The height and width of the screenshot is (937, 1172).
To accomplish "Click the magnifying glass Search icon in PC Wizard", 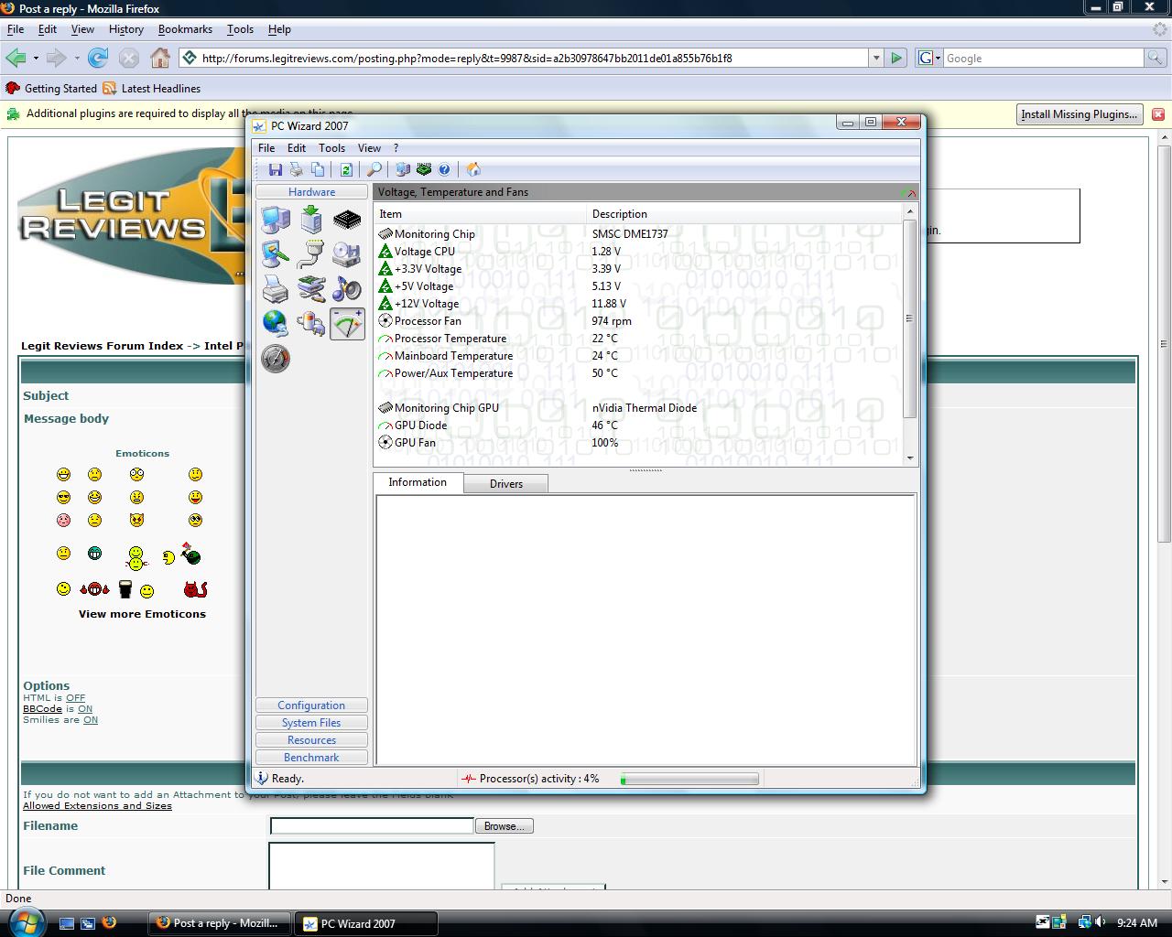I will coord(374,169).
